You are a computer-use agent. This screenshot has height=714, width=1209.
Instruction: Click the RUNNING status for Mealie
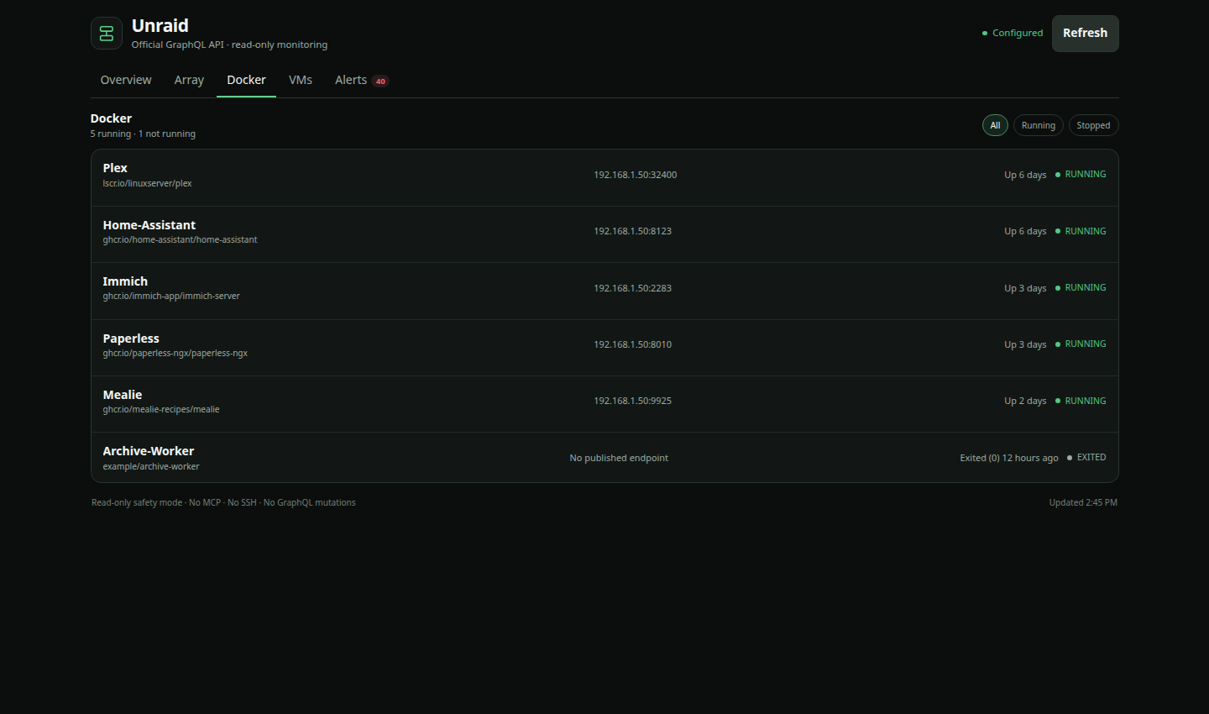tap(1081, 401)
